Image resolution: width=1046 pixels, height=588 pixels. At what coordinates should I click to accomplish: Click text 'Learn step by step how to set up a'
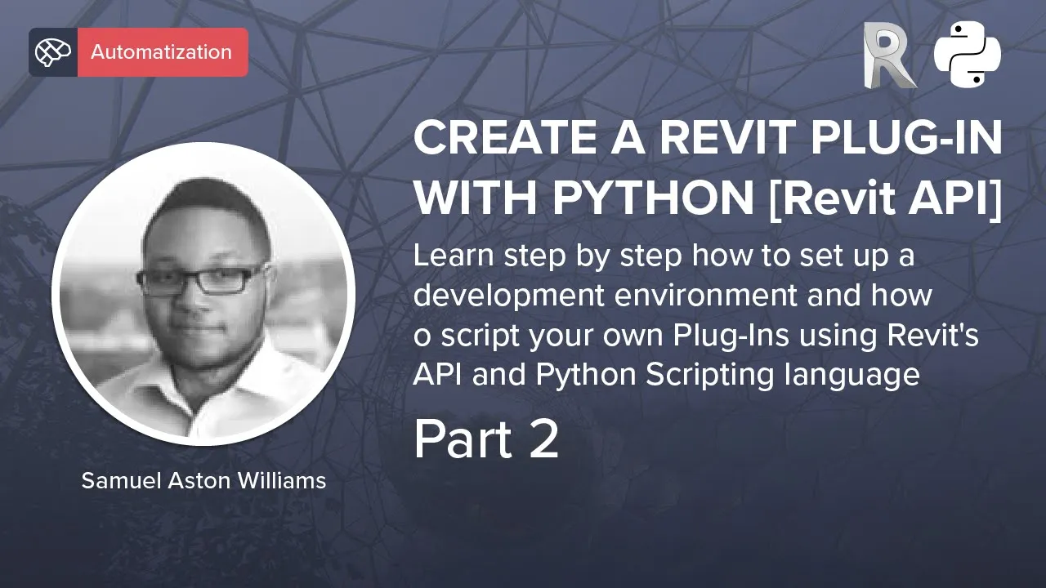(x=664, y=256)
